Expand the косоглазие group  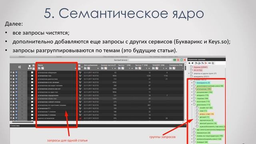192,101
